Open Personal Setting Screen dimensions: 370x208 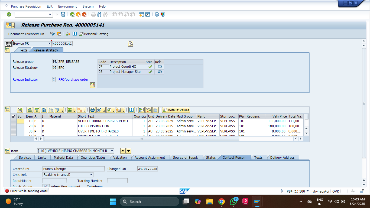click(x=94, y=34)
